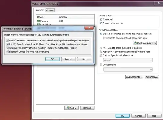Open the VMnet0 custom network dropdown
163x120 pixels.
click(128, 60)
